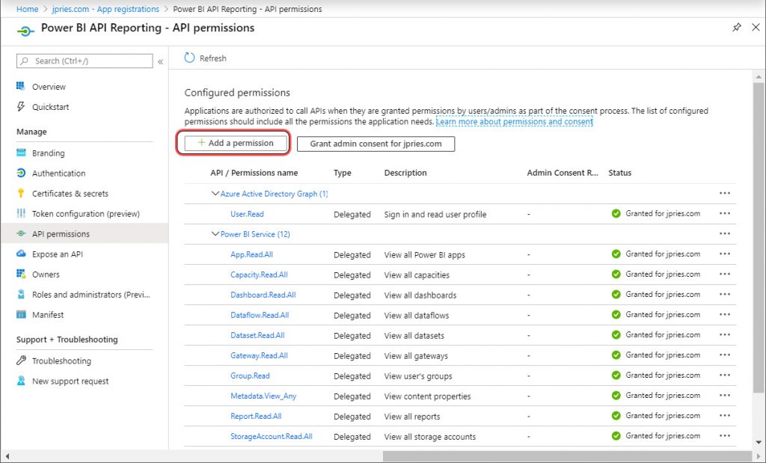
Task: Collapse the Power BI Service permissions group
Action: coord(215,234)
